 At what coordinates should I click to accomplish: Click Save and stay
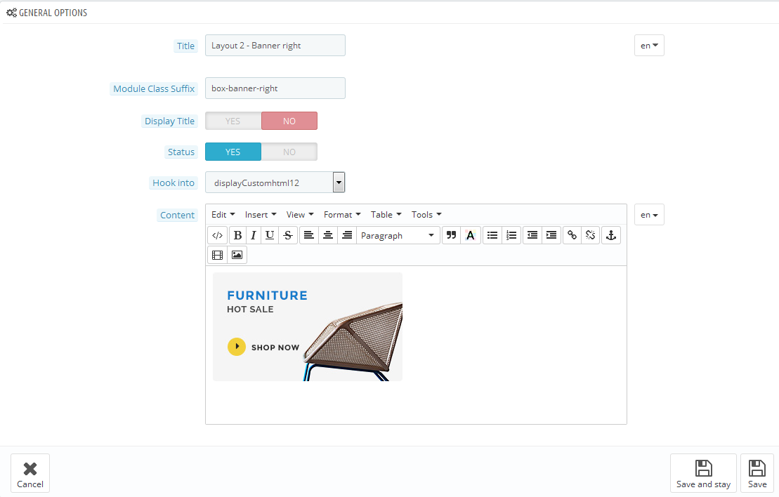click(703, 473)
